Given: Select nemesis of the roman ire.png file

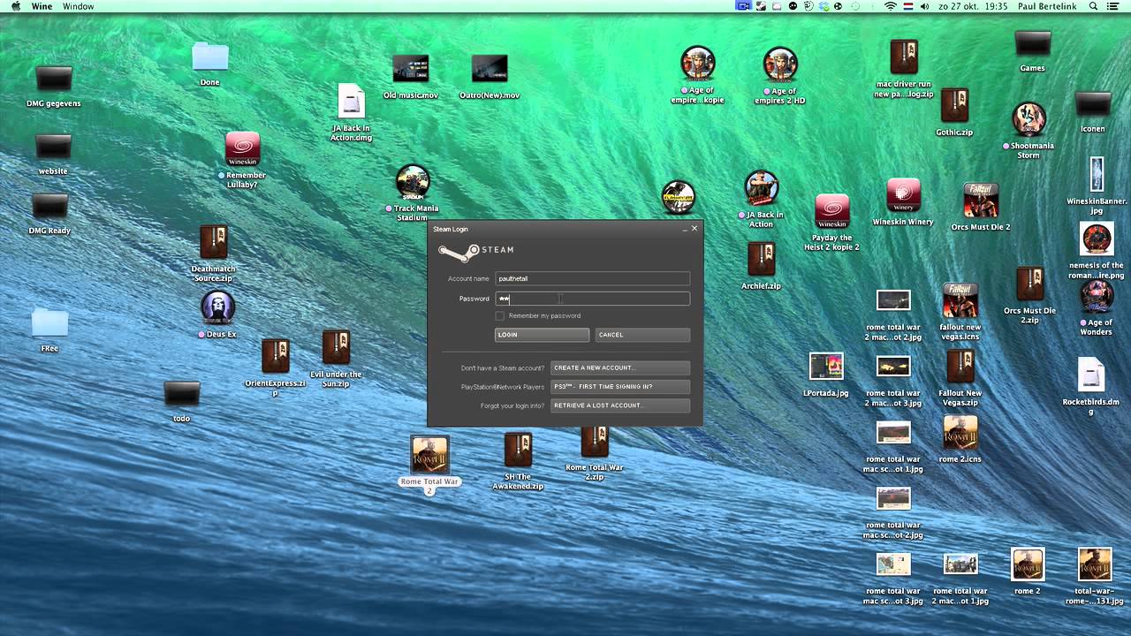Looking at the screenshot, I should (x=1097, y=238).
